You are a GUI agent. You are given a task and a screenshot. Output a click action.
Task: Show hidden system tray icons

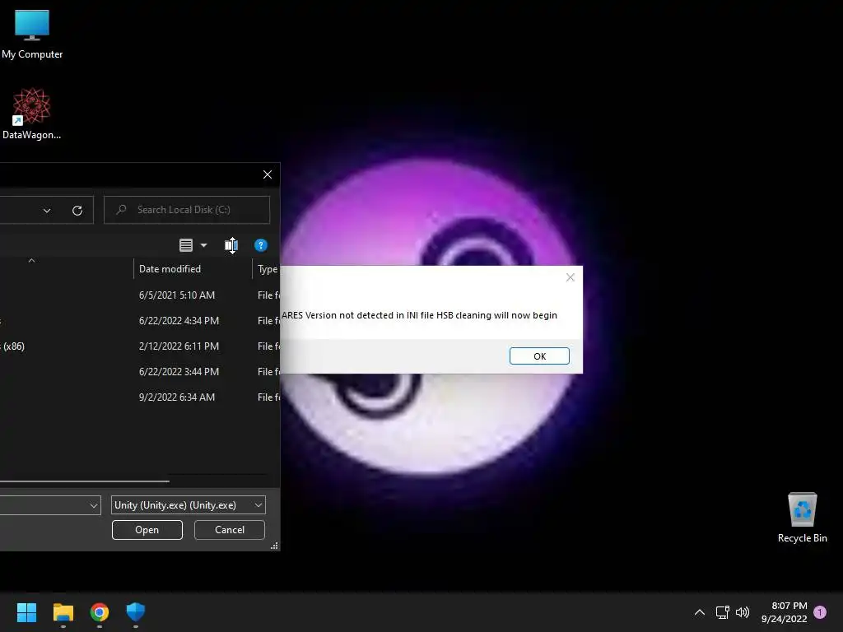[x=700, y=612]
